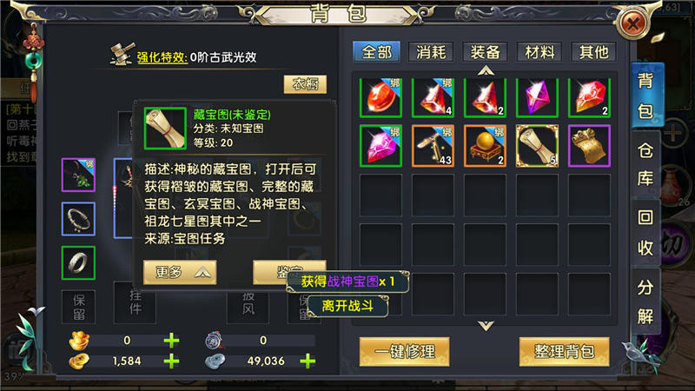Click the 整理背包 button
Image resolution: width=695 pixels, height=391 pixels.
(564, 352)
